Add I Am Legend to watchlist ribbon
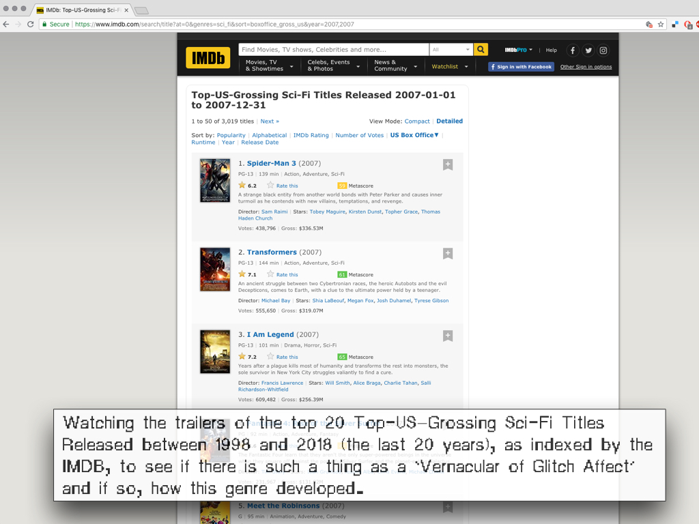The width and height of the screenshot is (699, 524). [448, 336]
